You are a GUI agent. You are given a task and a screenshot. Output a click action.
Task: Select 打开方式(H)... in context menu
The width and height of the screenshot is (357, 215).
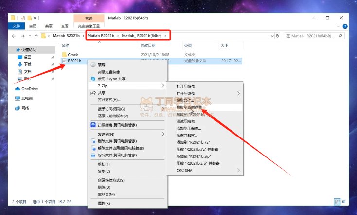[x=109, y=100]
